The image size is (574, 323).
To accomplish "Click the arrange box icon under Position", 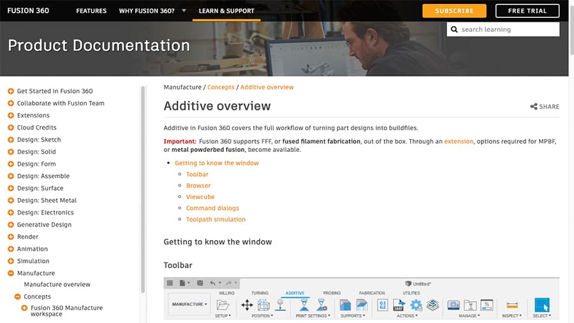I will pyautogui.click(x=263, y=304).
